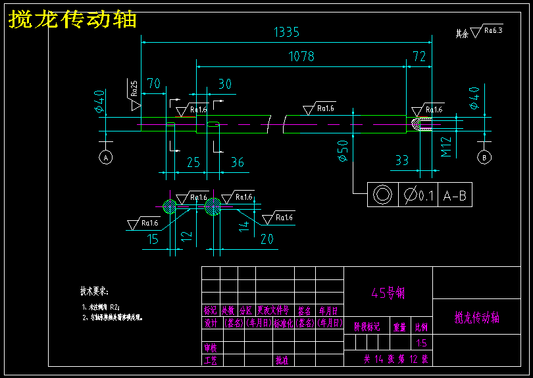Pick the M12 thread callout

(446, 147)
